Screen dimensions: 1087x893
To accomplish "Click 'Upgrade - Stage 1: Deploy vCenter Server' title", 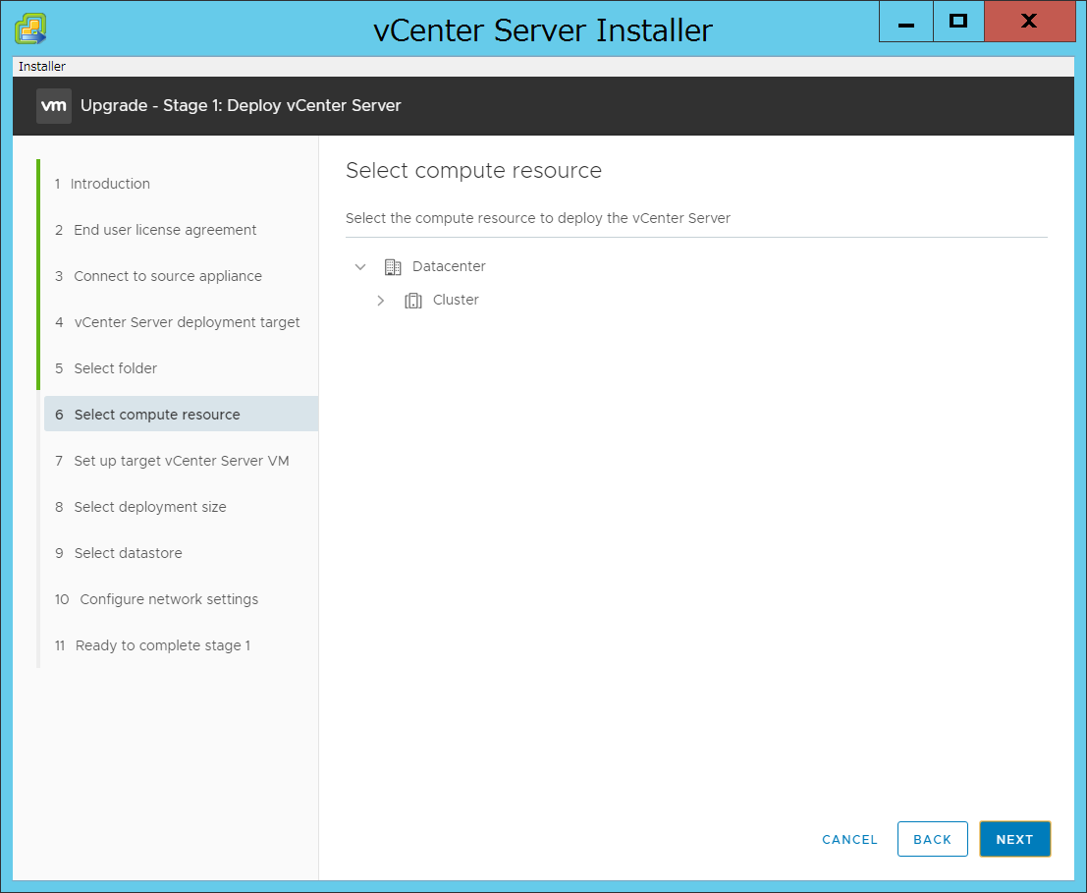I will pyautogui.click(x=241, y=105).
